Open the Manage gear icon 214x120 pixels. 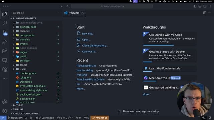click(5, 111)
